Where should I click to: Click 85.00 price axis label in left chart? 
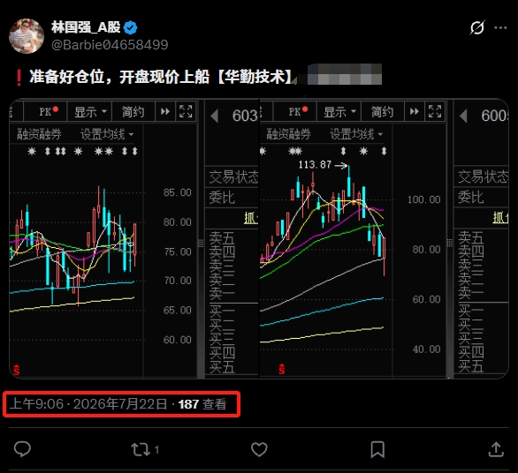(178, 192)
